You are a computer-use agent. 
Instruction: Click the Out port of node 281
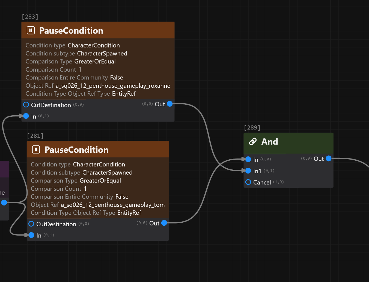(164, 223)
